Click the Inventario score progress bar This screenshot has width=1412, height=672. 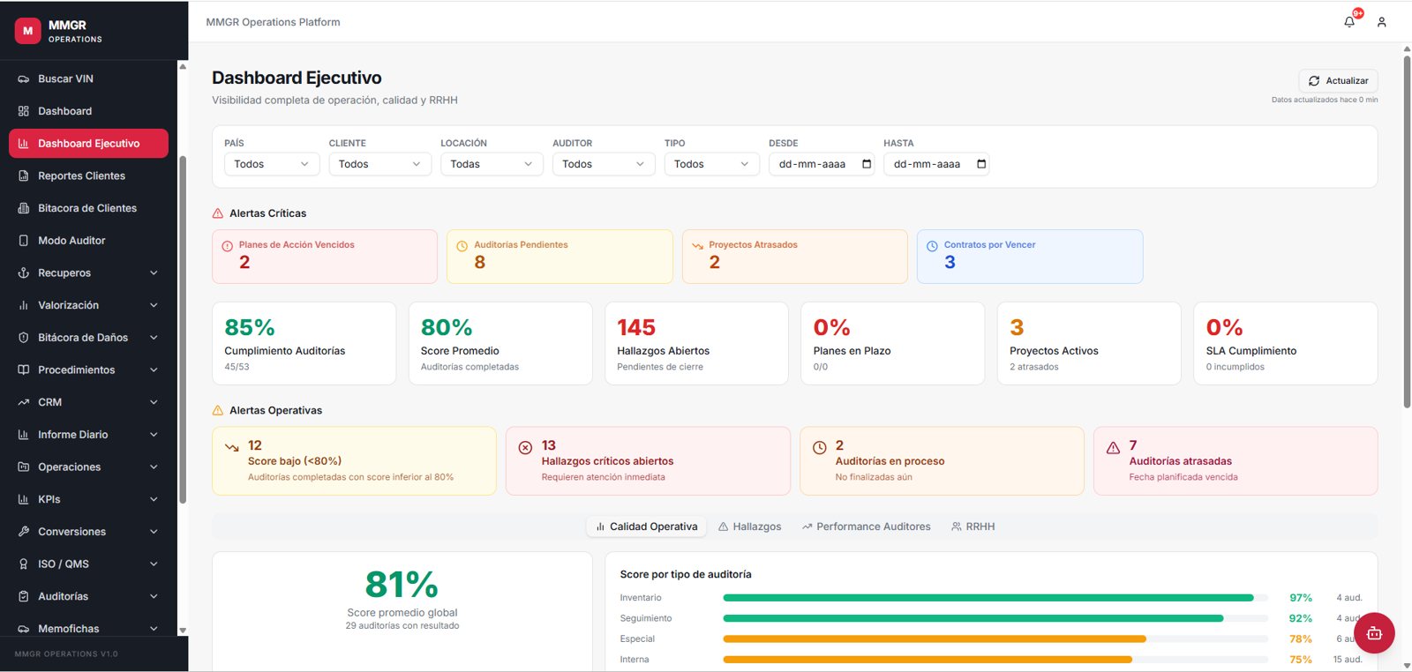(995, 598)
